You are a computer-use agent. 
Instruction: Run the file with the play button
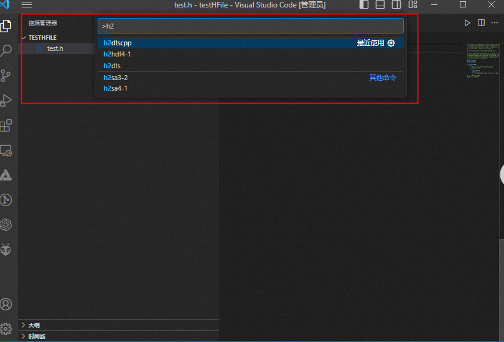467,23
